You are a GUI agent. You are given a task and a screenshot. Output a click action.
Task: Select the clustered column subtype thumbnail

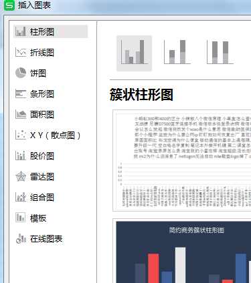point(134,53)
